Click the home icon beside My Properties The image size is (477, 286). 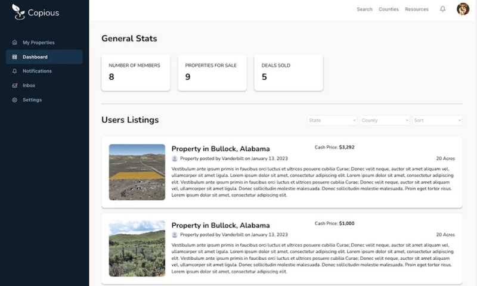point(15,42)
